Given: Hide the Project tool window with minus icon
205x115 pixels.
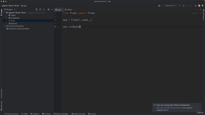Looking at the screenshot, I should [52, 10].
